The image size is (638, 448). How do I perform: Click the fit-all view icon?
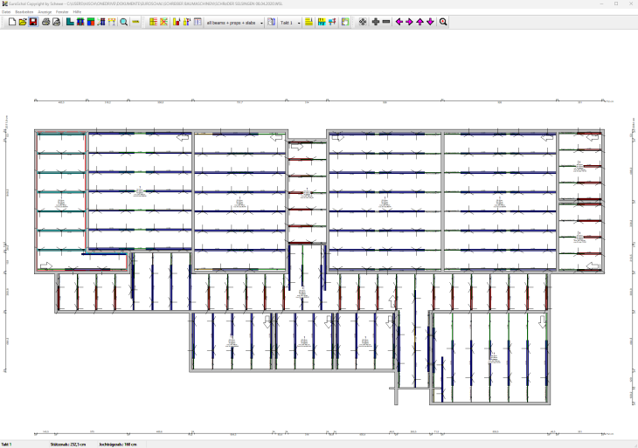tap(363, 22)
